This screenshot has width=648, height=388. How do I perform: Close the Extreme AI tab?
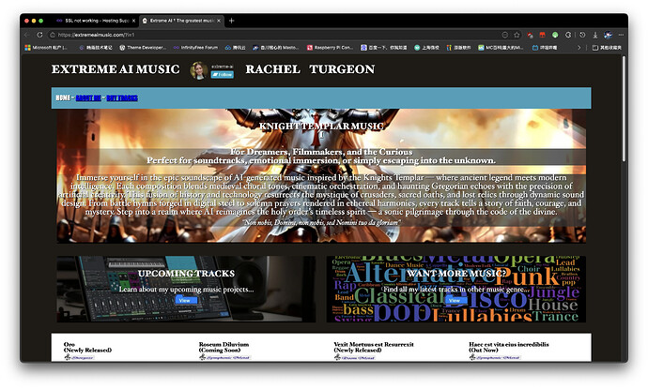[219, 21]
